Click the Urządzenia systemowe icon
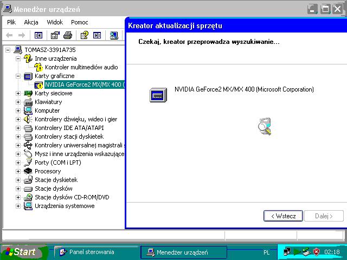347x260 pixels. [28, 206]
